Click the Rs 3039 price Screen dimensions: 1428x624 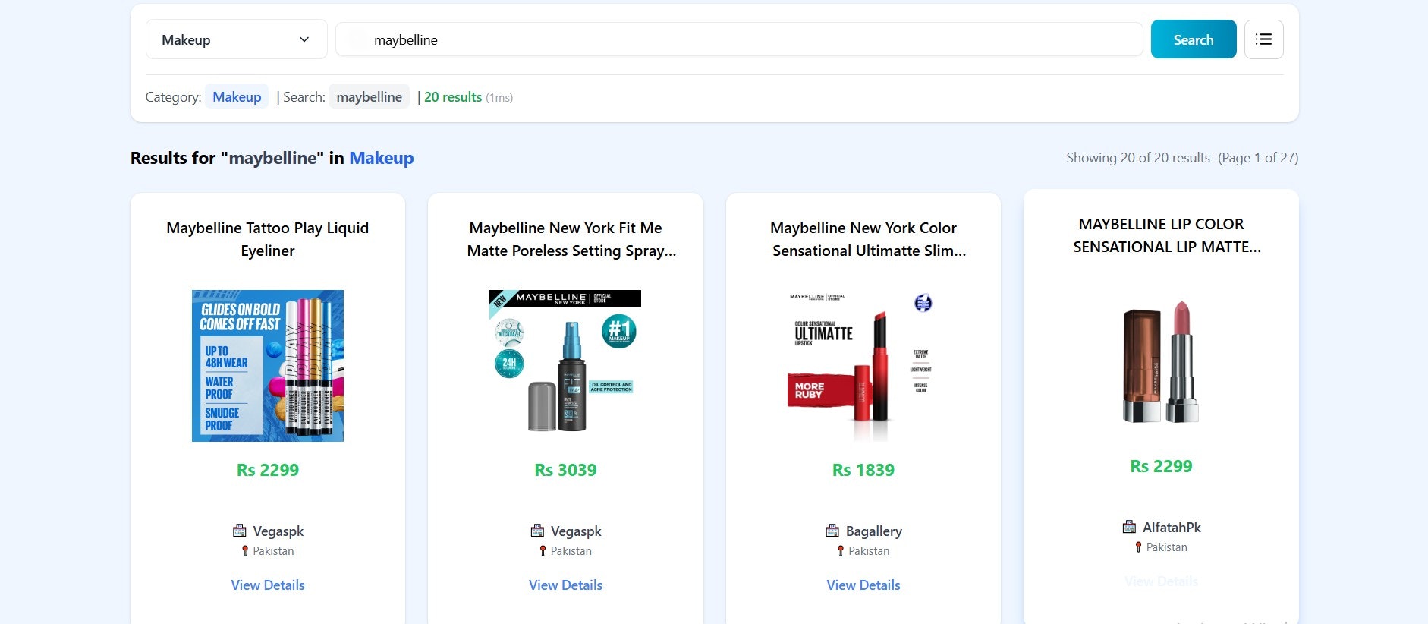(565, 470)
